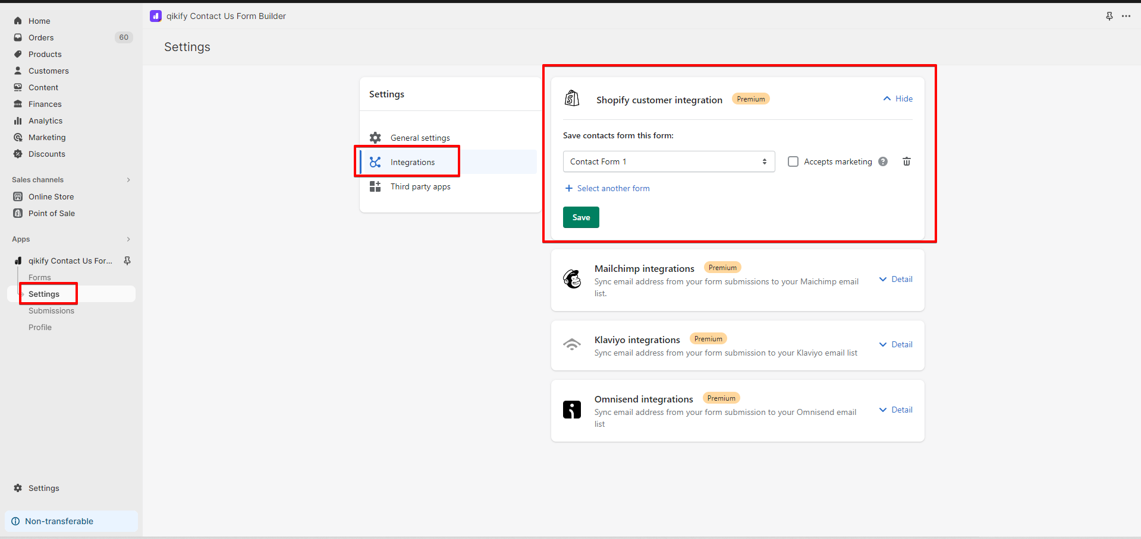Click the qikify app icon in sidebar

[x=18, y=261]
